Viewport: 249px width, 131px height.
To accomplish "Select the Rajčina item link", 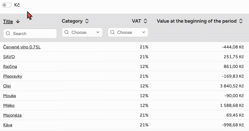I will point(10,66).
